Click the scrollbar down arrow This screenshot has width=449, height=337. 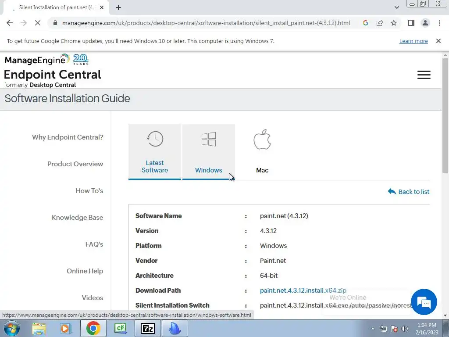[445, 316]
